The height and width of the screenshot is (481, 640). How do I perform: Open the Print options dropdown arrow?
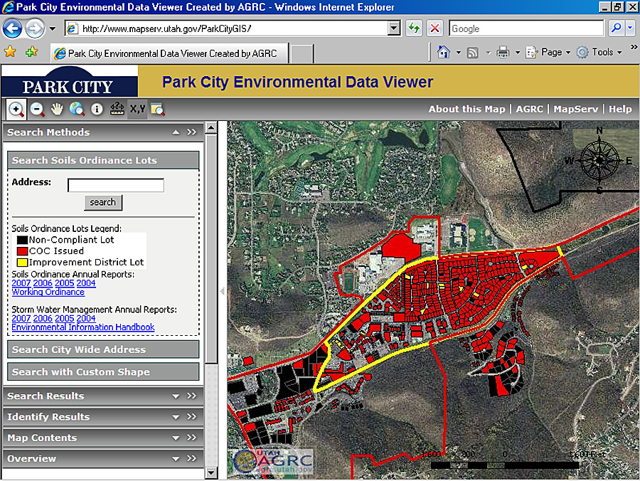coord(517,53)
